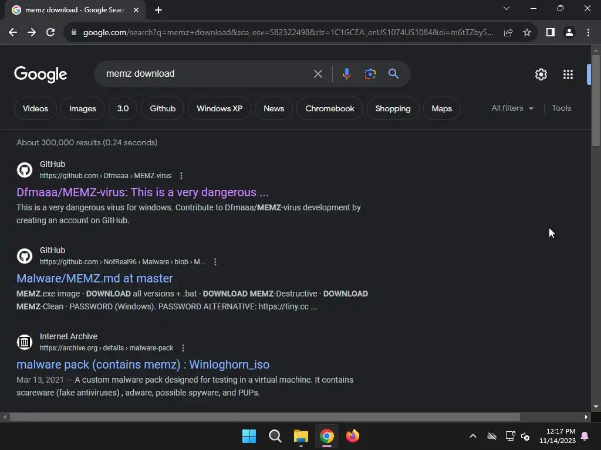The height and width of the screenshot is (450, 601).
Task: Select the Chromebook filter chip
Action: (x=330, y=108)
